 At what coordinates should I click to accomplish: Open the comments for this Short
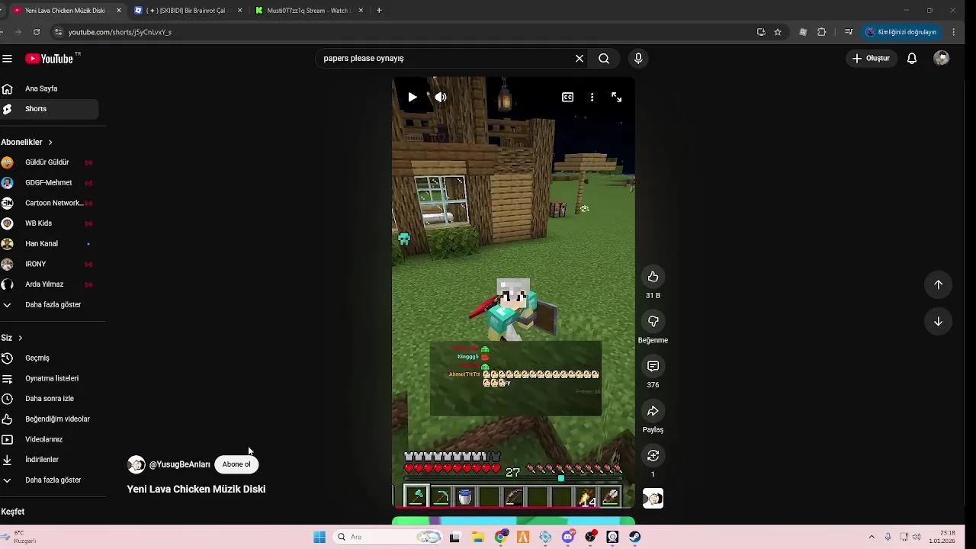tap(653, 367)
